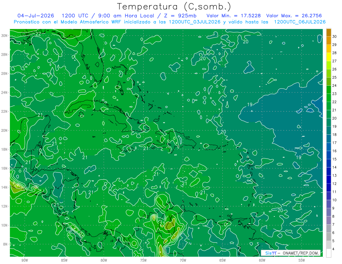
Task: Click the color legend value 24
Action: tap(335, 85)
